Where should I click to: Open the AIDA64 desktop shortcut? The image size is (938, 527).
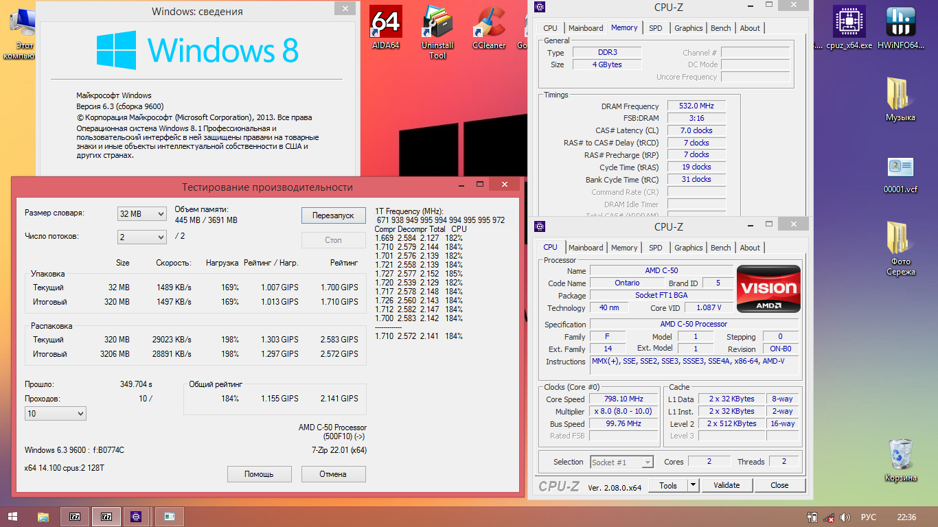[385, 28]
